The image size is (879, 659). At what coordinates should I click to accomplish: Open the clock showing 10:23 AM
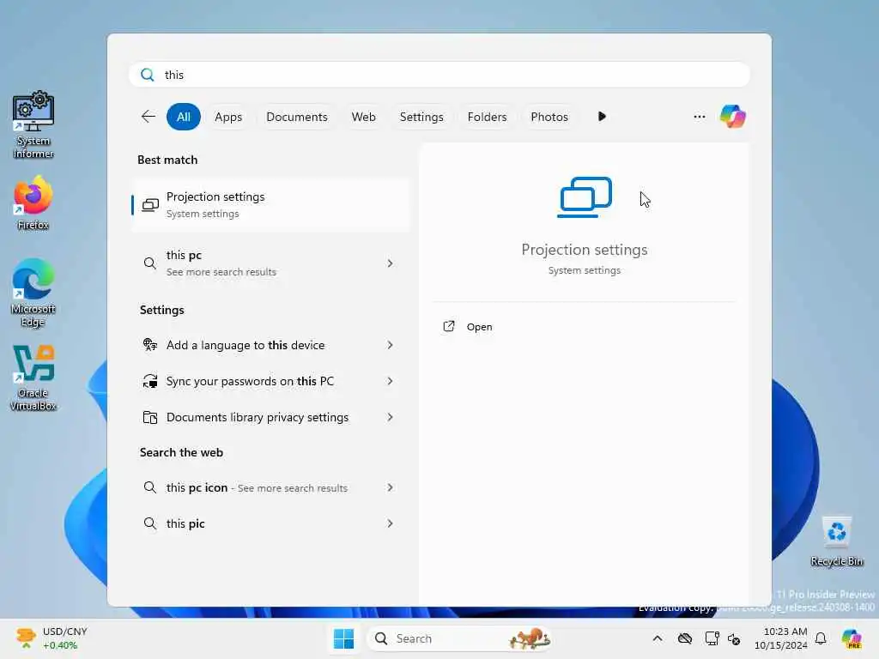coord(781,638)
